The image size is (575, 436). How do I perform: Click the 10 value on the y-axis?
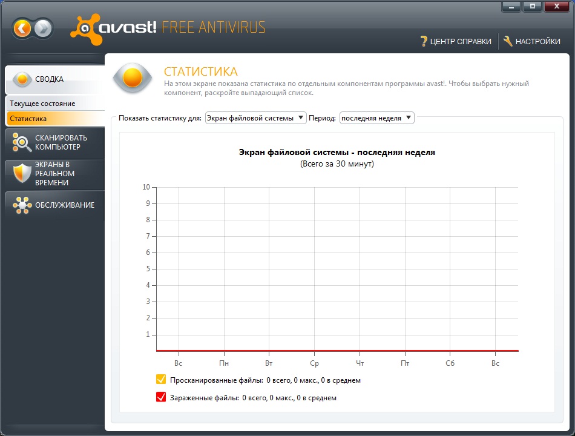(146, 187)
